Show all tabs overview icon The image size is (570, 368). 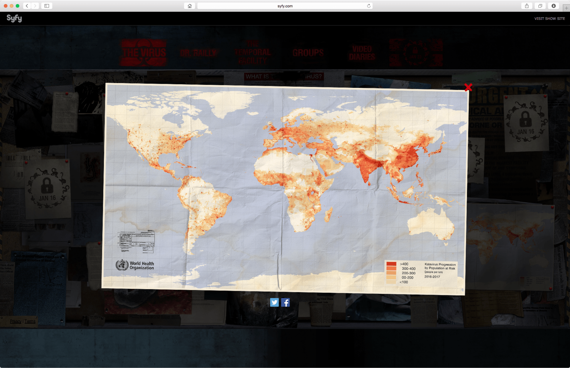point(540,6)
